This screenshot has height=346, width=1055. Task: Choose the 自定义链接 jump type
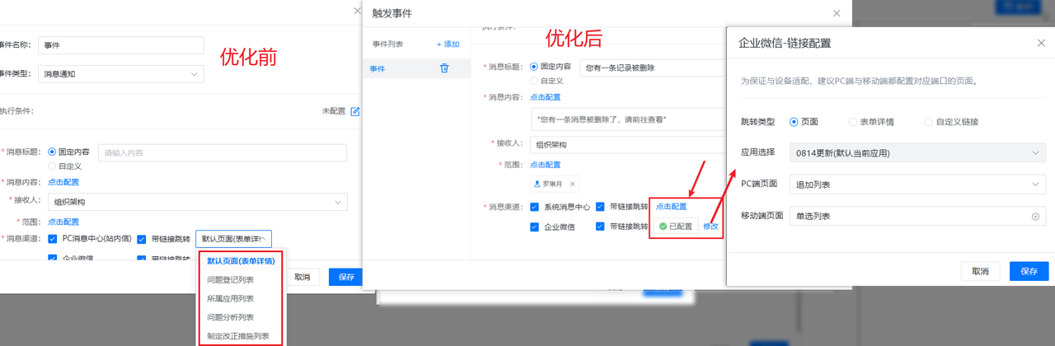[x=929, y=122]
